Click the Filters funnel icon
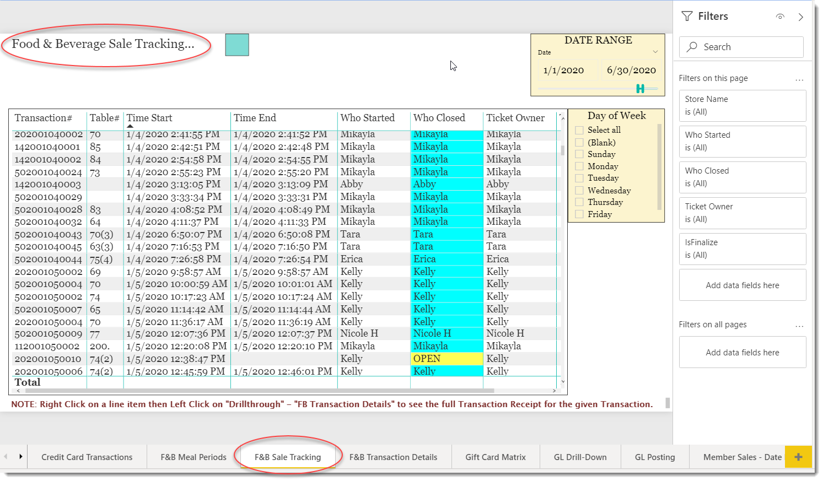This screenshot has height=481, width=823. [687, 17]
